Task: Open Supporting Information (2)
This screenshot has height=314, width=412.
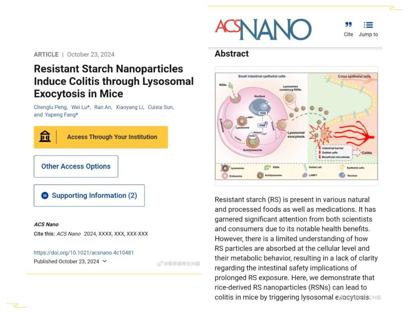Action: [89, 195]
